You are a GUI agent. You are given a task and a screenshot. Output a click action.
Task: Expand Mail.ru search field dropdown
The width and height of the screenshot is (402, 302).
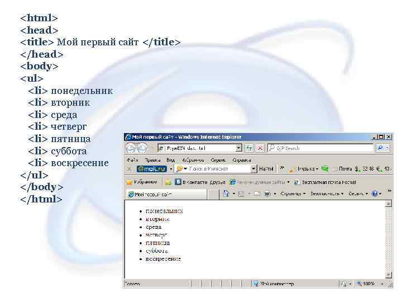(253, 169)
